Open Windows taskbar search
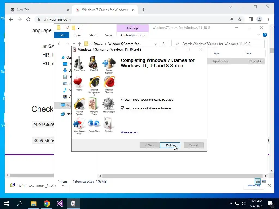 20,204
